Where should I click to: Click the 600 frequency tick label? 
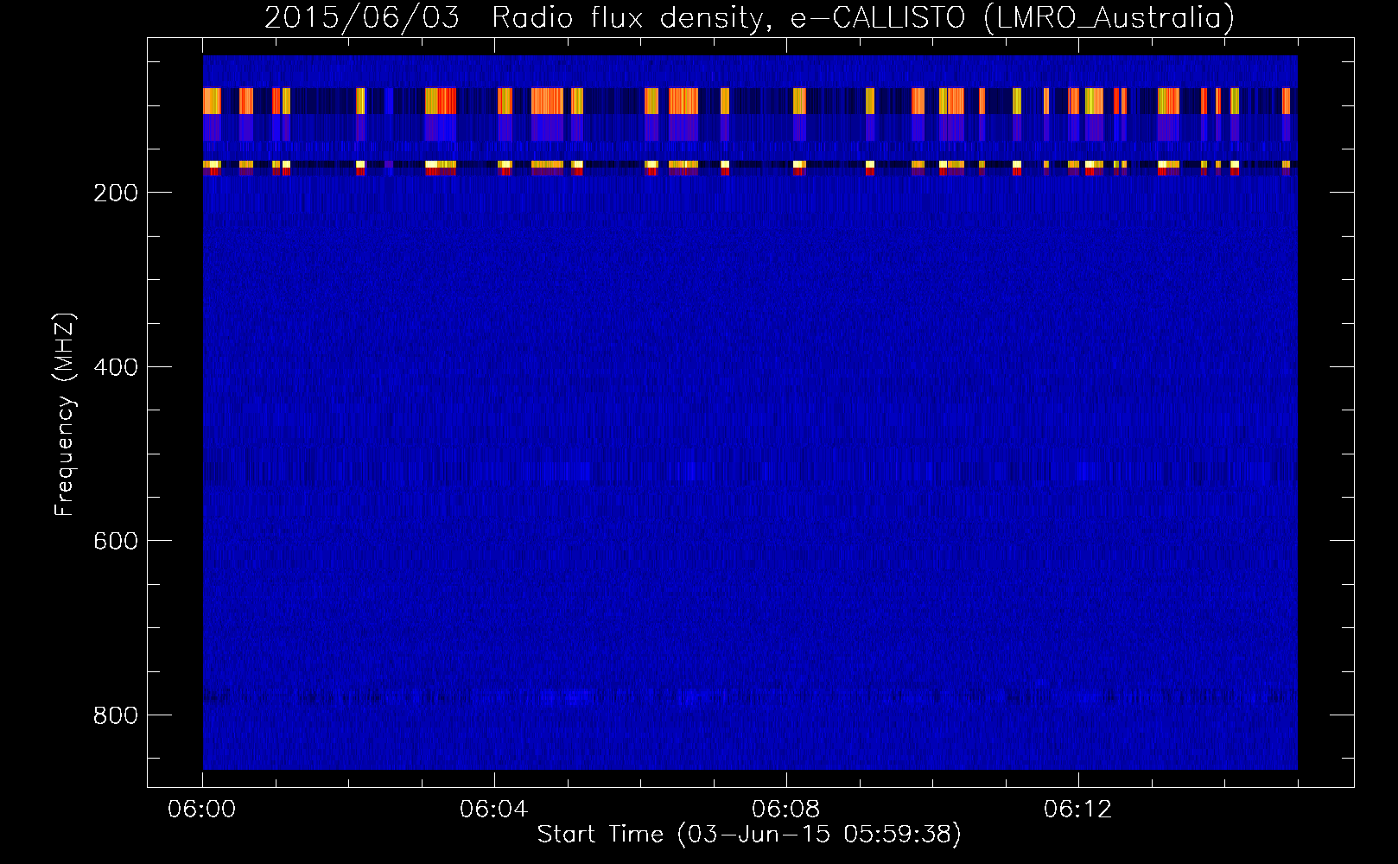(115, 541)
